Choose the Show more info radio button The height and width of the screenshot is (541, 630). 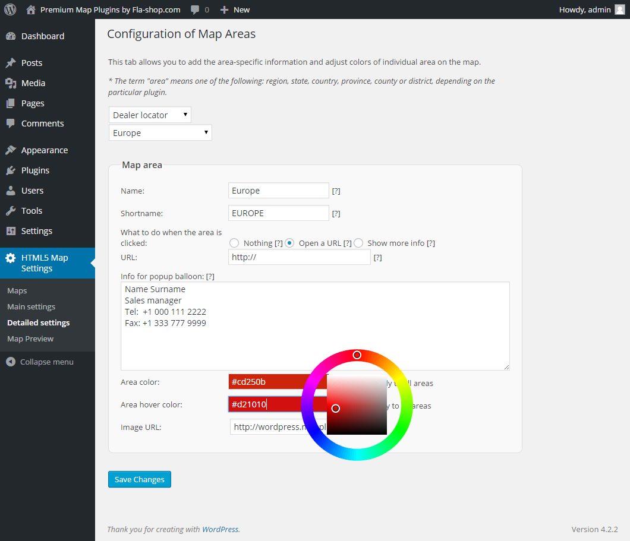click(358, 243)
